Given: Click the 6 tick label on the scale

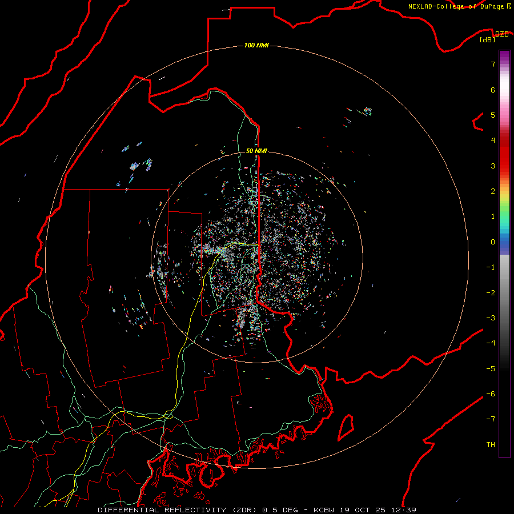Looking at the screenshot, I should (x=493, y=90).
